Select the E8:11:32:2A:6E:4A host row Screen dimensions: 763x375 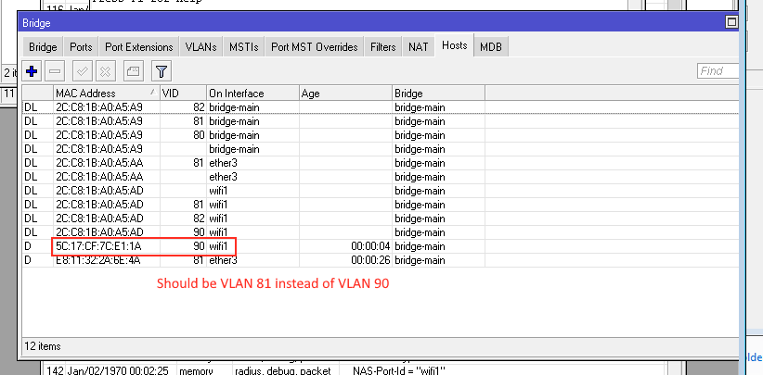(x=381, y=260)
